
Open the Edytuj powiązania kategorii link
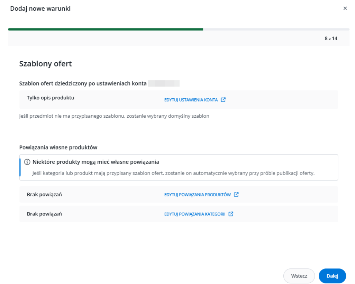(x=194, y=214)
